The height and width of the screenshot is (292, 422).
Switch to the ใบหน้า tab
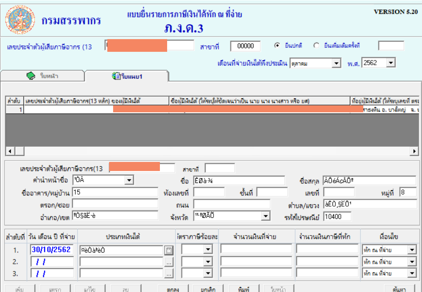(42, 76)
